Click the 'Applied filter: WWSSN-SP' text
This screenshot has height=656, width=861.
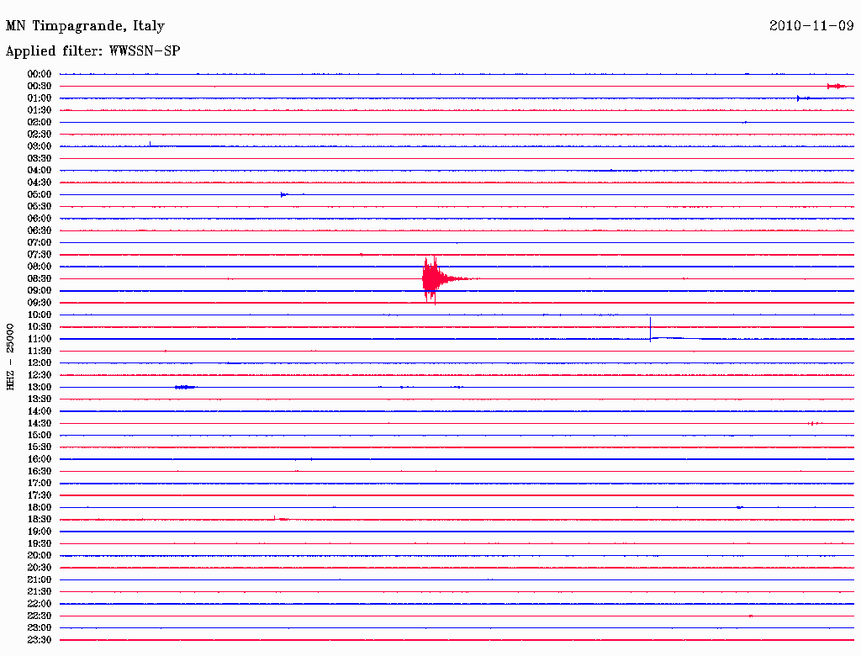coord(92,51)
